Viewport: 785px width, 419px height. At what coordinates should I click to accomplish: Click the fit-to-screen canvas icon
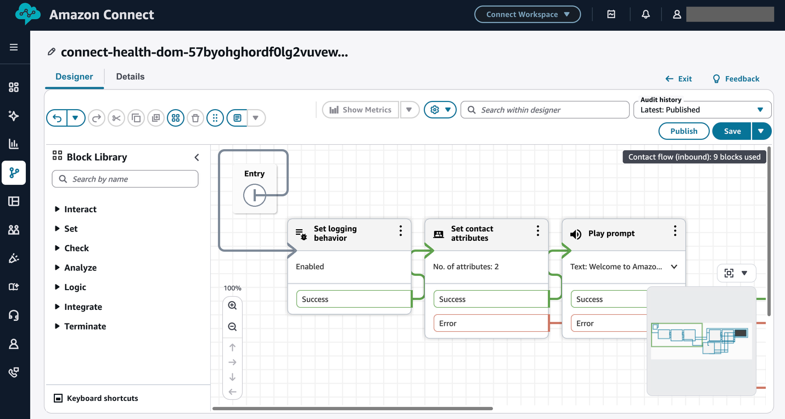pyautogui.click(x=729, y=273)
